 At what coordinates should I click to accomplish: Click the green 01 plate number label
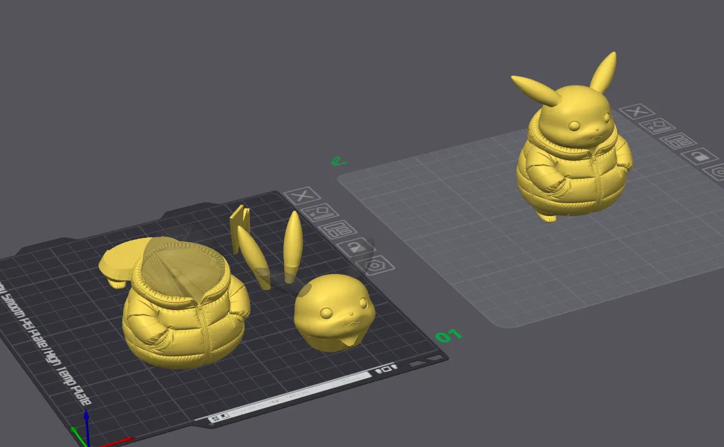(x=448, y=335)
